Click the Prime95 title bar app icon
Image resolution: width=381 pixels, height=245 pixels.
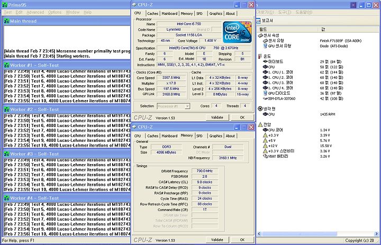(x=4, y=5)
